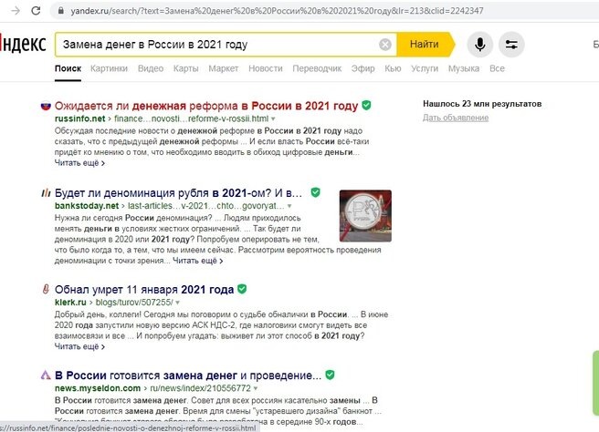Click the ruble coin thumbnail image
The width and height of the screenshot is (599, 432).
tap(365, 216)
